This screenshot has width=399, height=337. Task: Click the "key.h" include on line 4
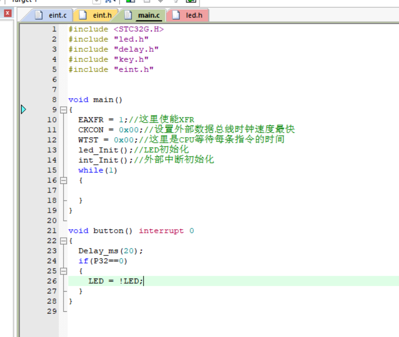131,59
